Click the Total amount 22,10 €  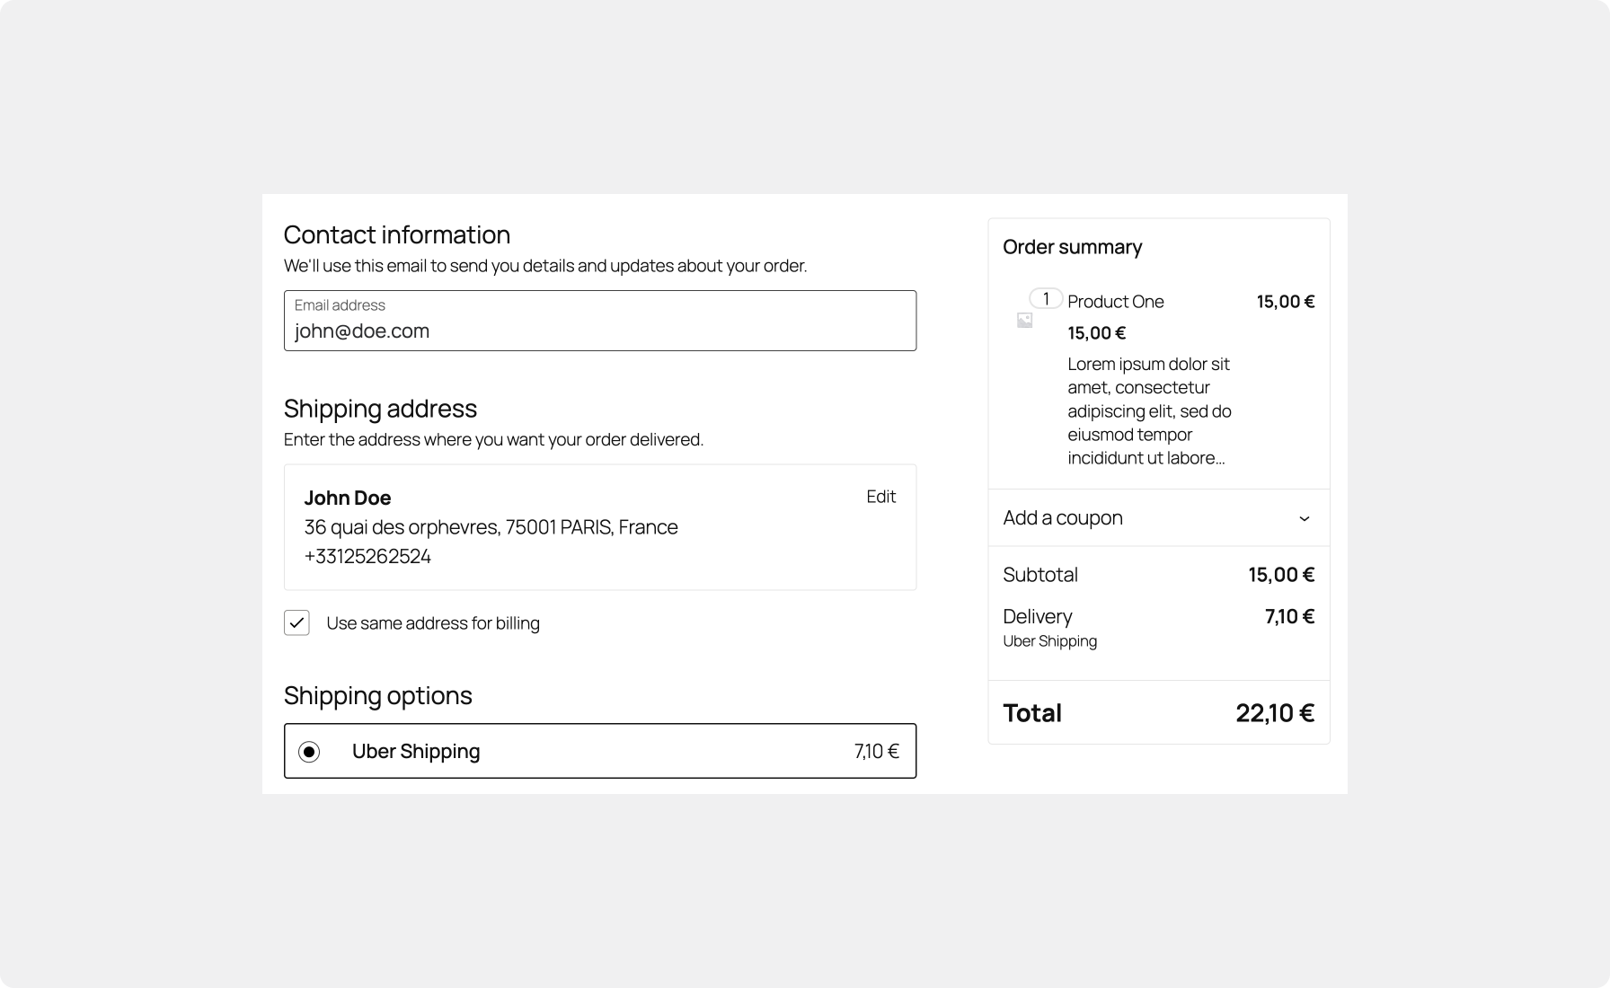[x=1275, y=712]
